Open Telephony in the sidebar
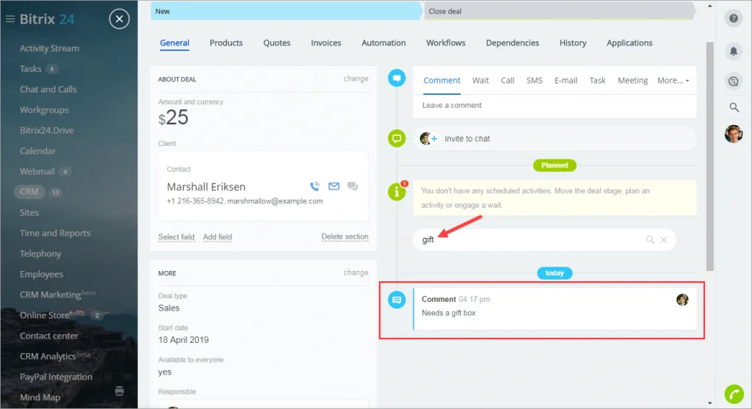 pos(40,253)
